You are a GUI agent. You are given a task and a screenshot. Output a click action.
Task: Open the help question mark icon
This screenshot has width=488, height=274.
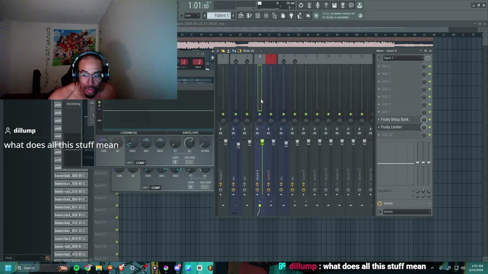click(326, 5)
